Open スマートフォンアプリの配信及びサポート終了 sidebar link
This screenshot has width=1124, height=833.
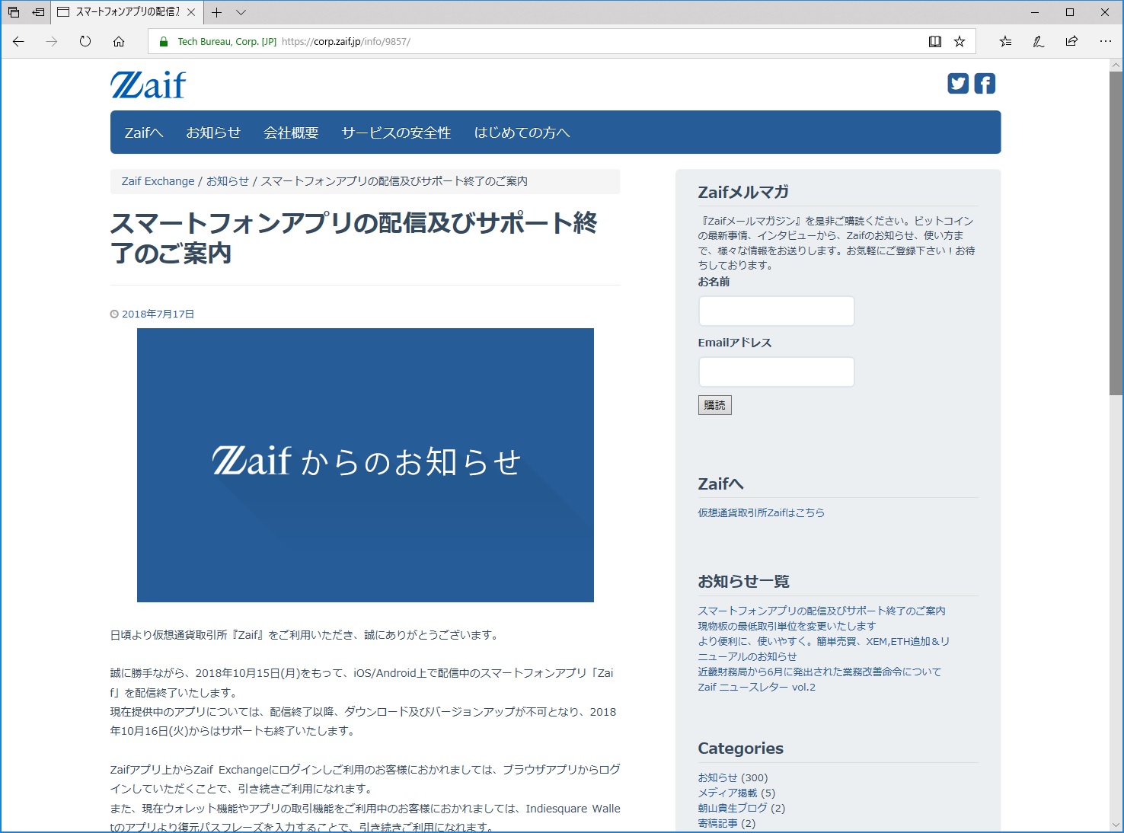click(x=822, y=611)
